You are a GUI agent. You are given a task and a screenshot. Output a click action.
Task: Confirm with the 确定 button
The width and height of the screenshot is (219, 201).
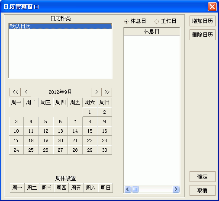click(x=203, y=177)
